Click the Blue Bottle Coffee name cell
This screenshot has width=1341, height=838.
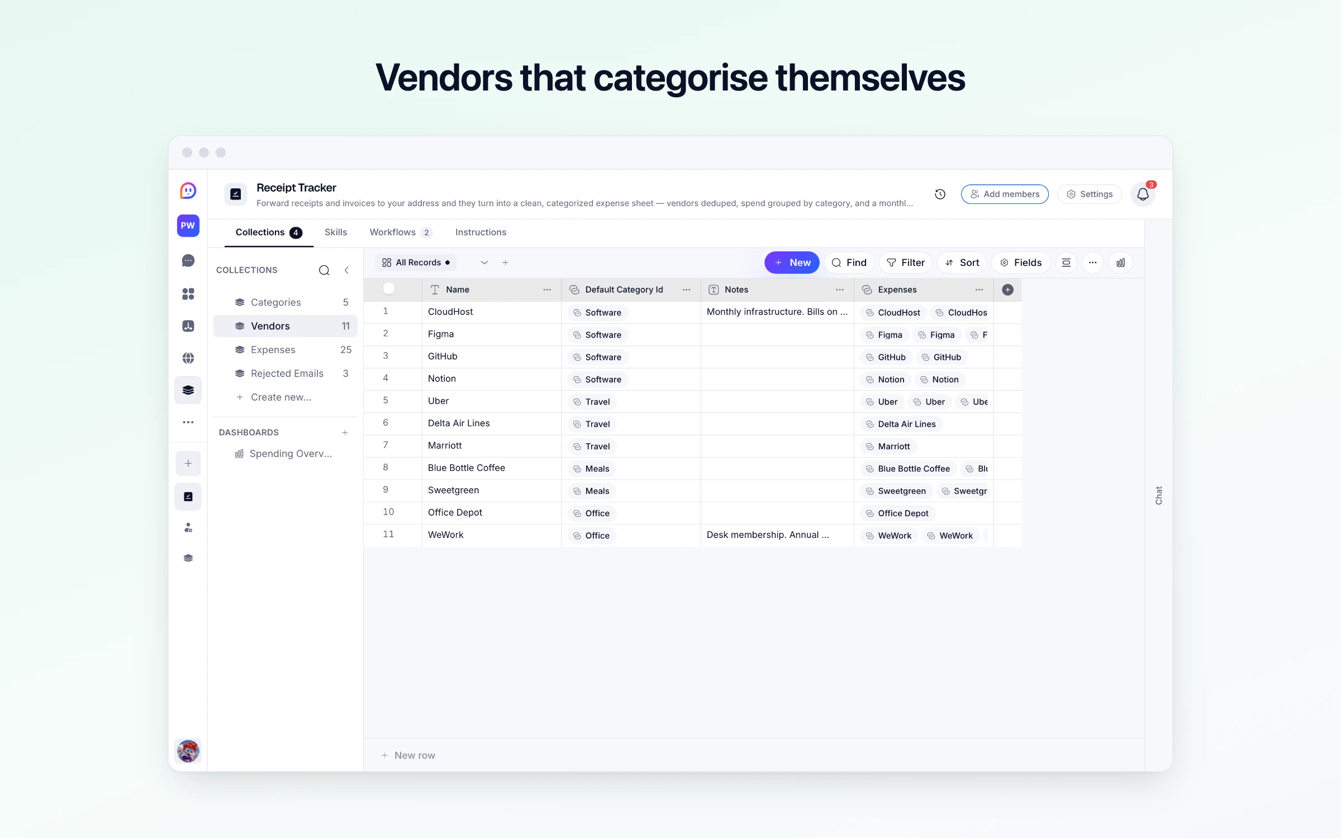coord(492,468)
